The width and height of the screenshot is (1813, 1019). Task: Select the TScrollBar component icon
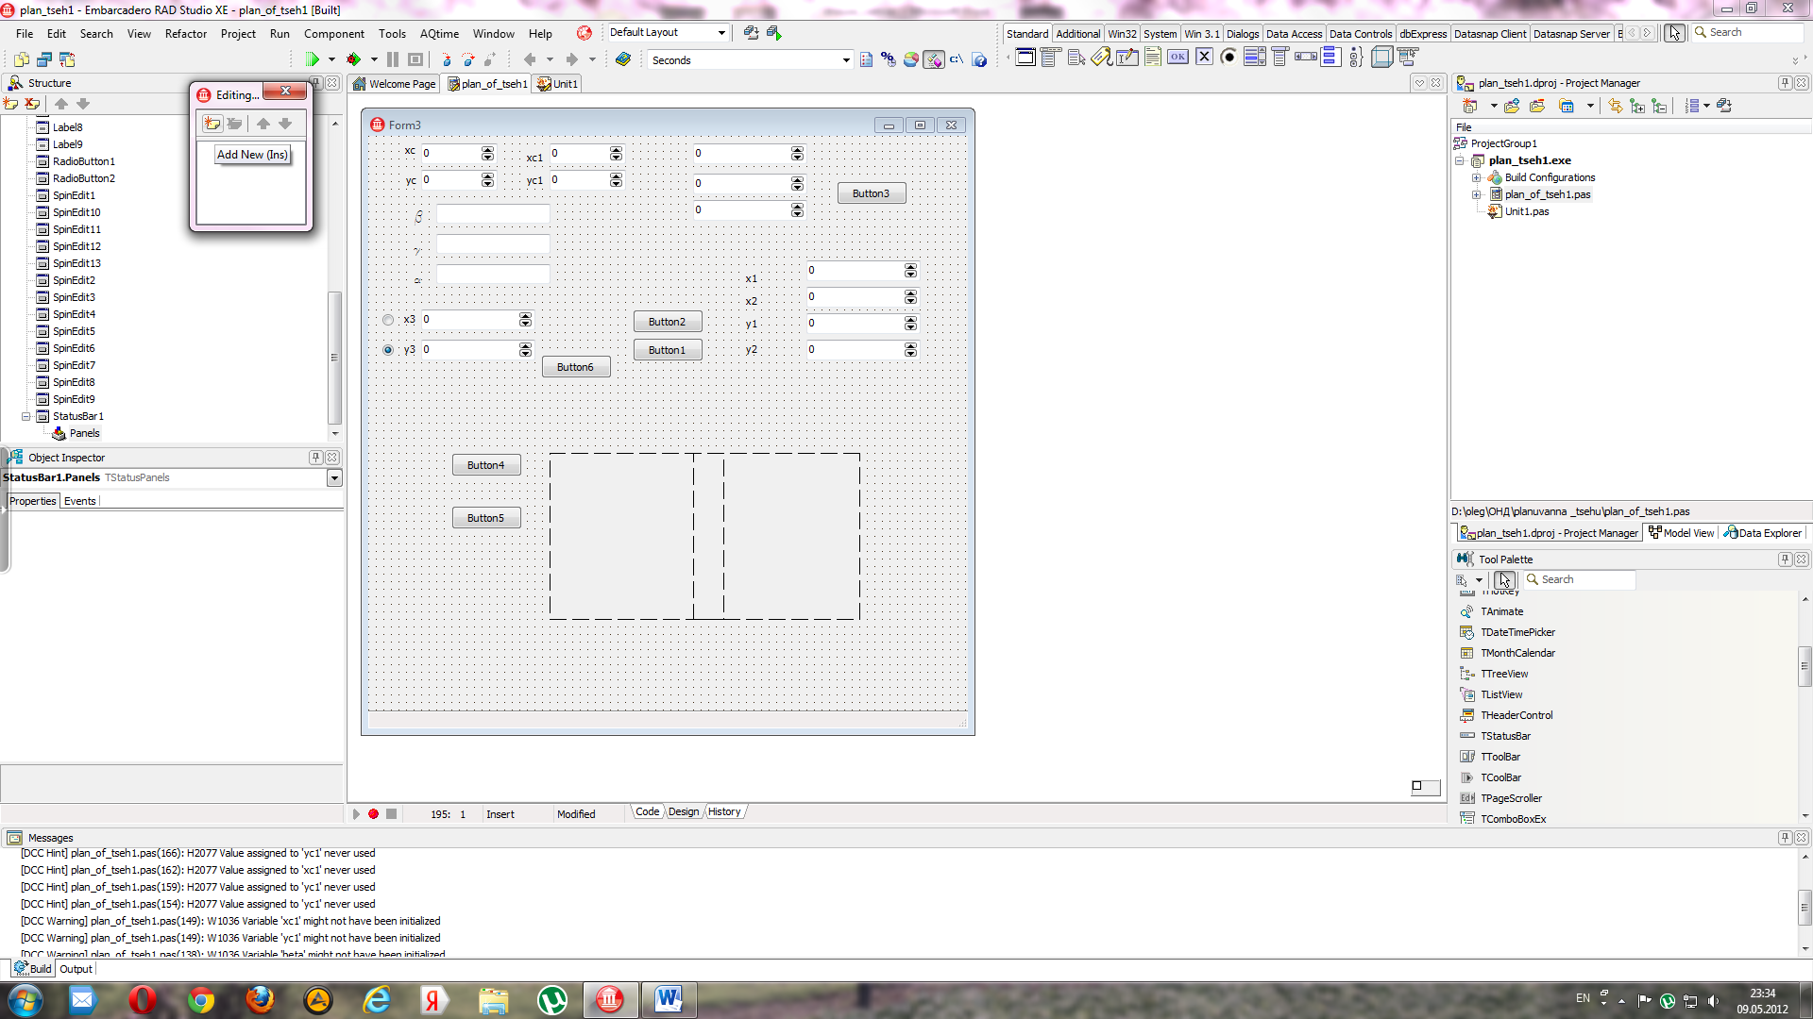(x=1306, y=58)
